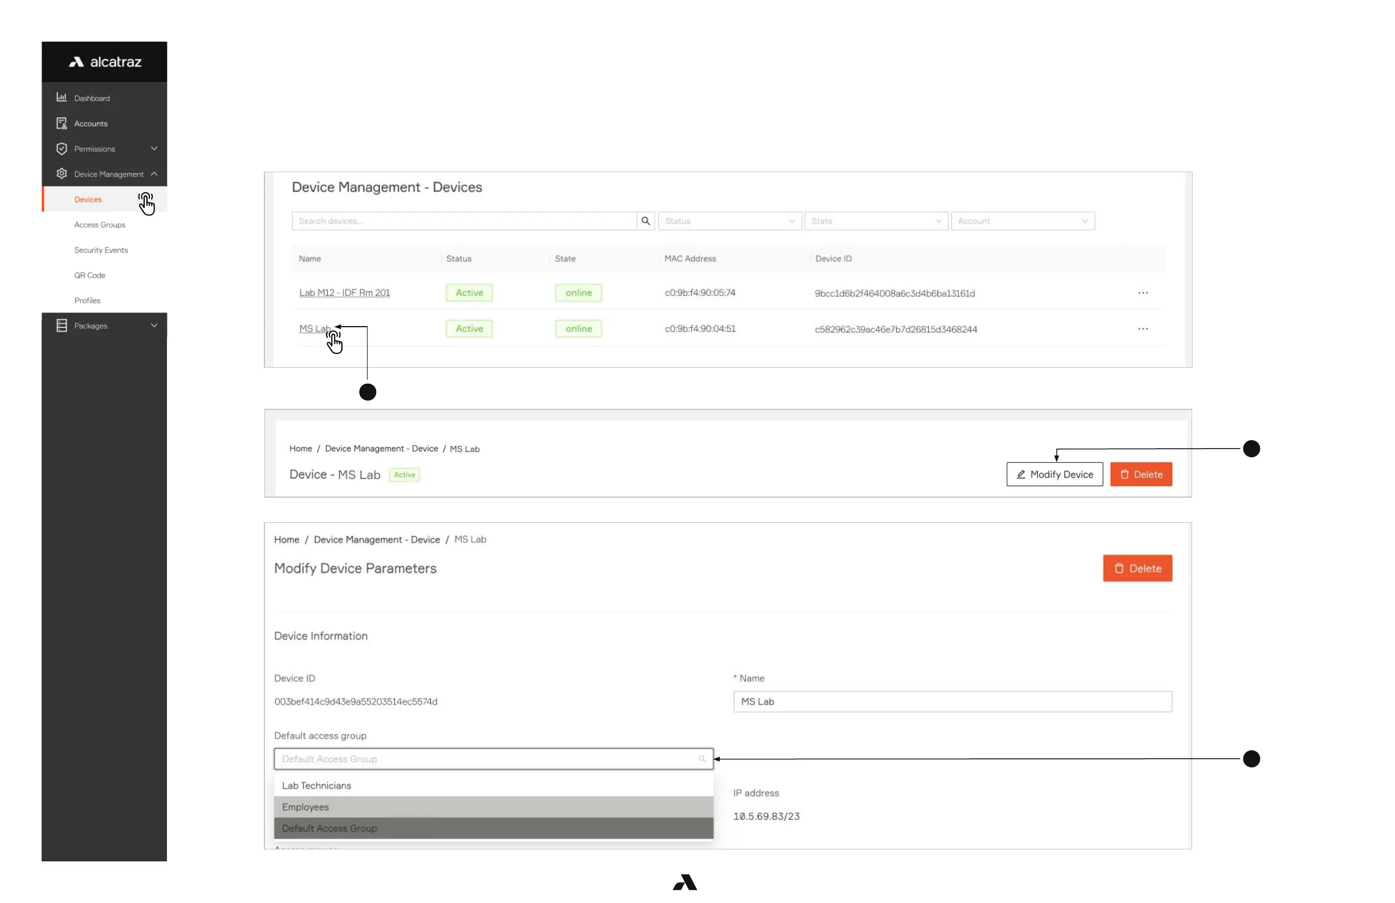Open the Status filter dropdown
This screenshot has height=903, width=1395.
pos(729,221)
